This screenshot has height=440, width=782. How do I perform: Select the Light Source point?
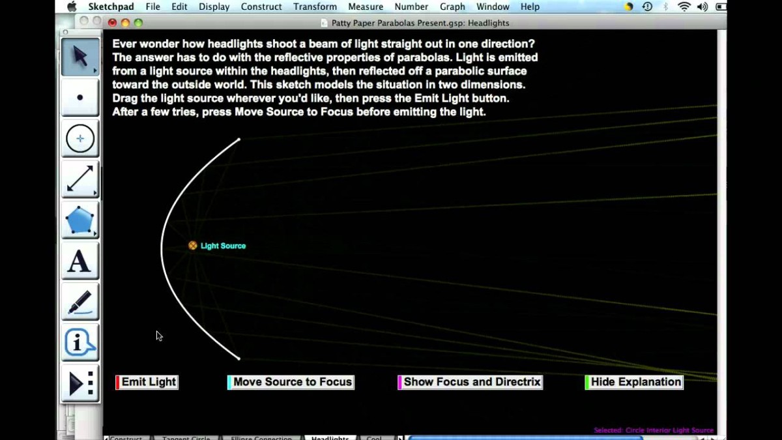193,245
